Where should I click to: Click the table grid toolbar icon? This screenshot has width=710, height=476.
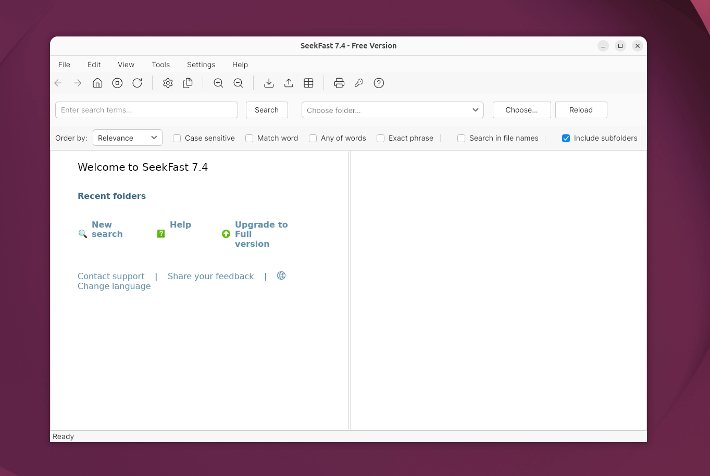click(308, 83)
